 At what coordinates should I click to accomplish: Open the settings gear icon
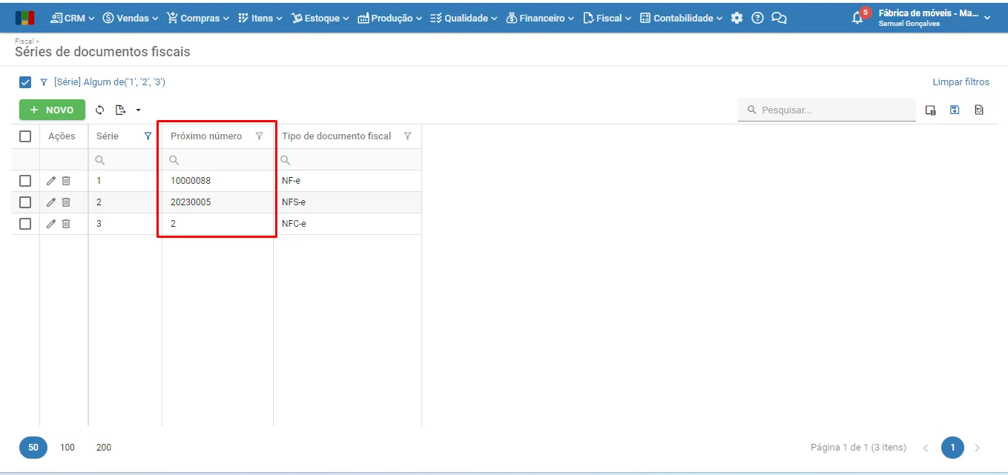pos(737,18)
